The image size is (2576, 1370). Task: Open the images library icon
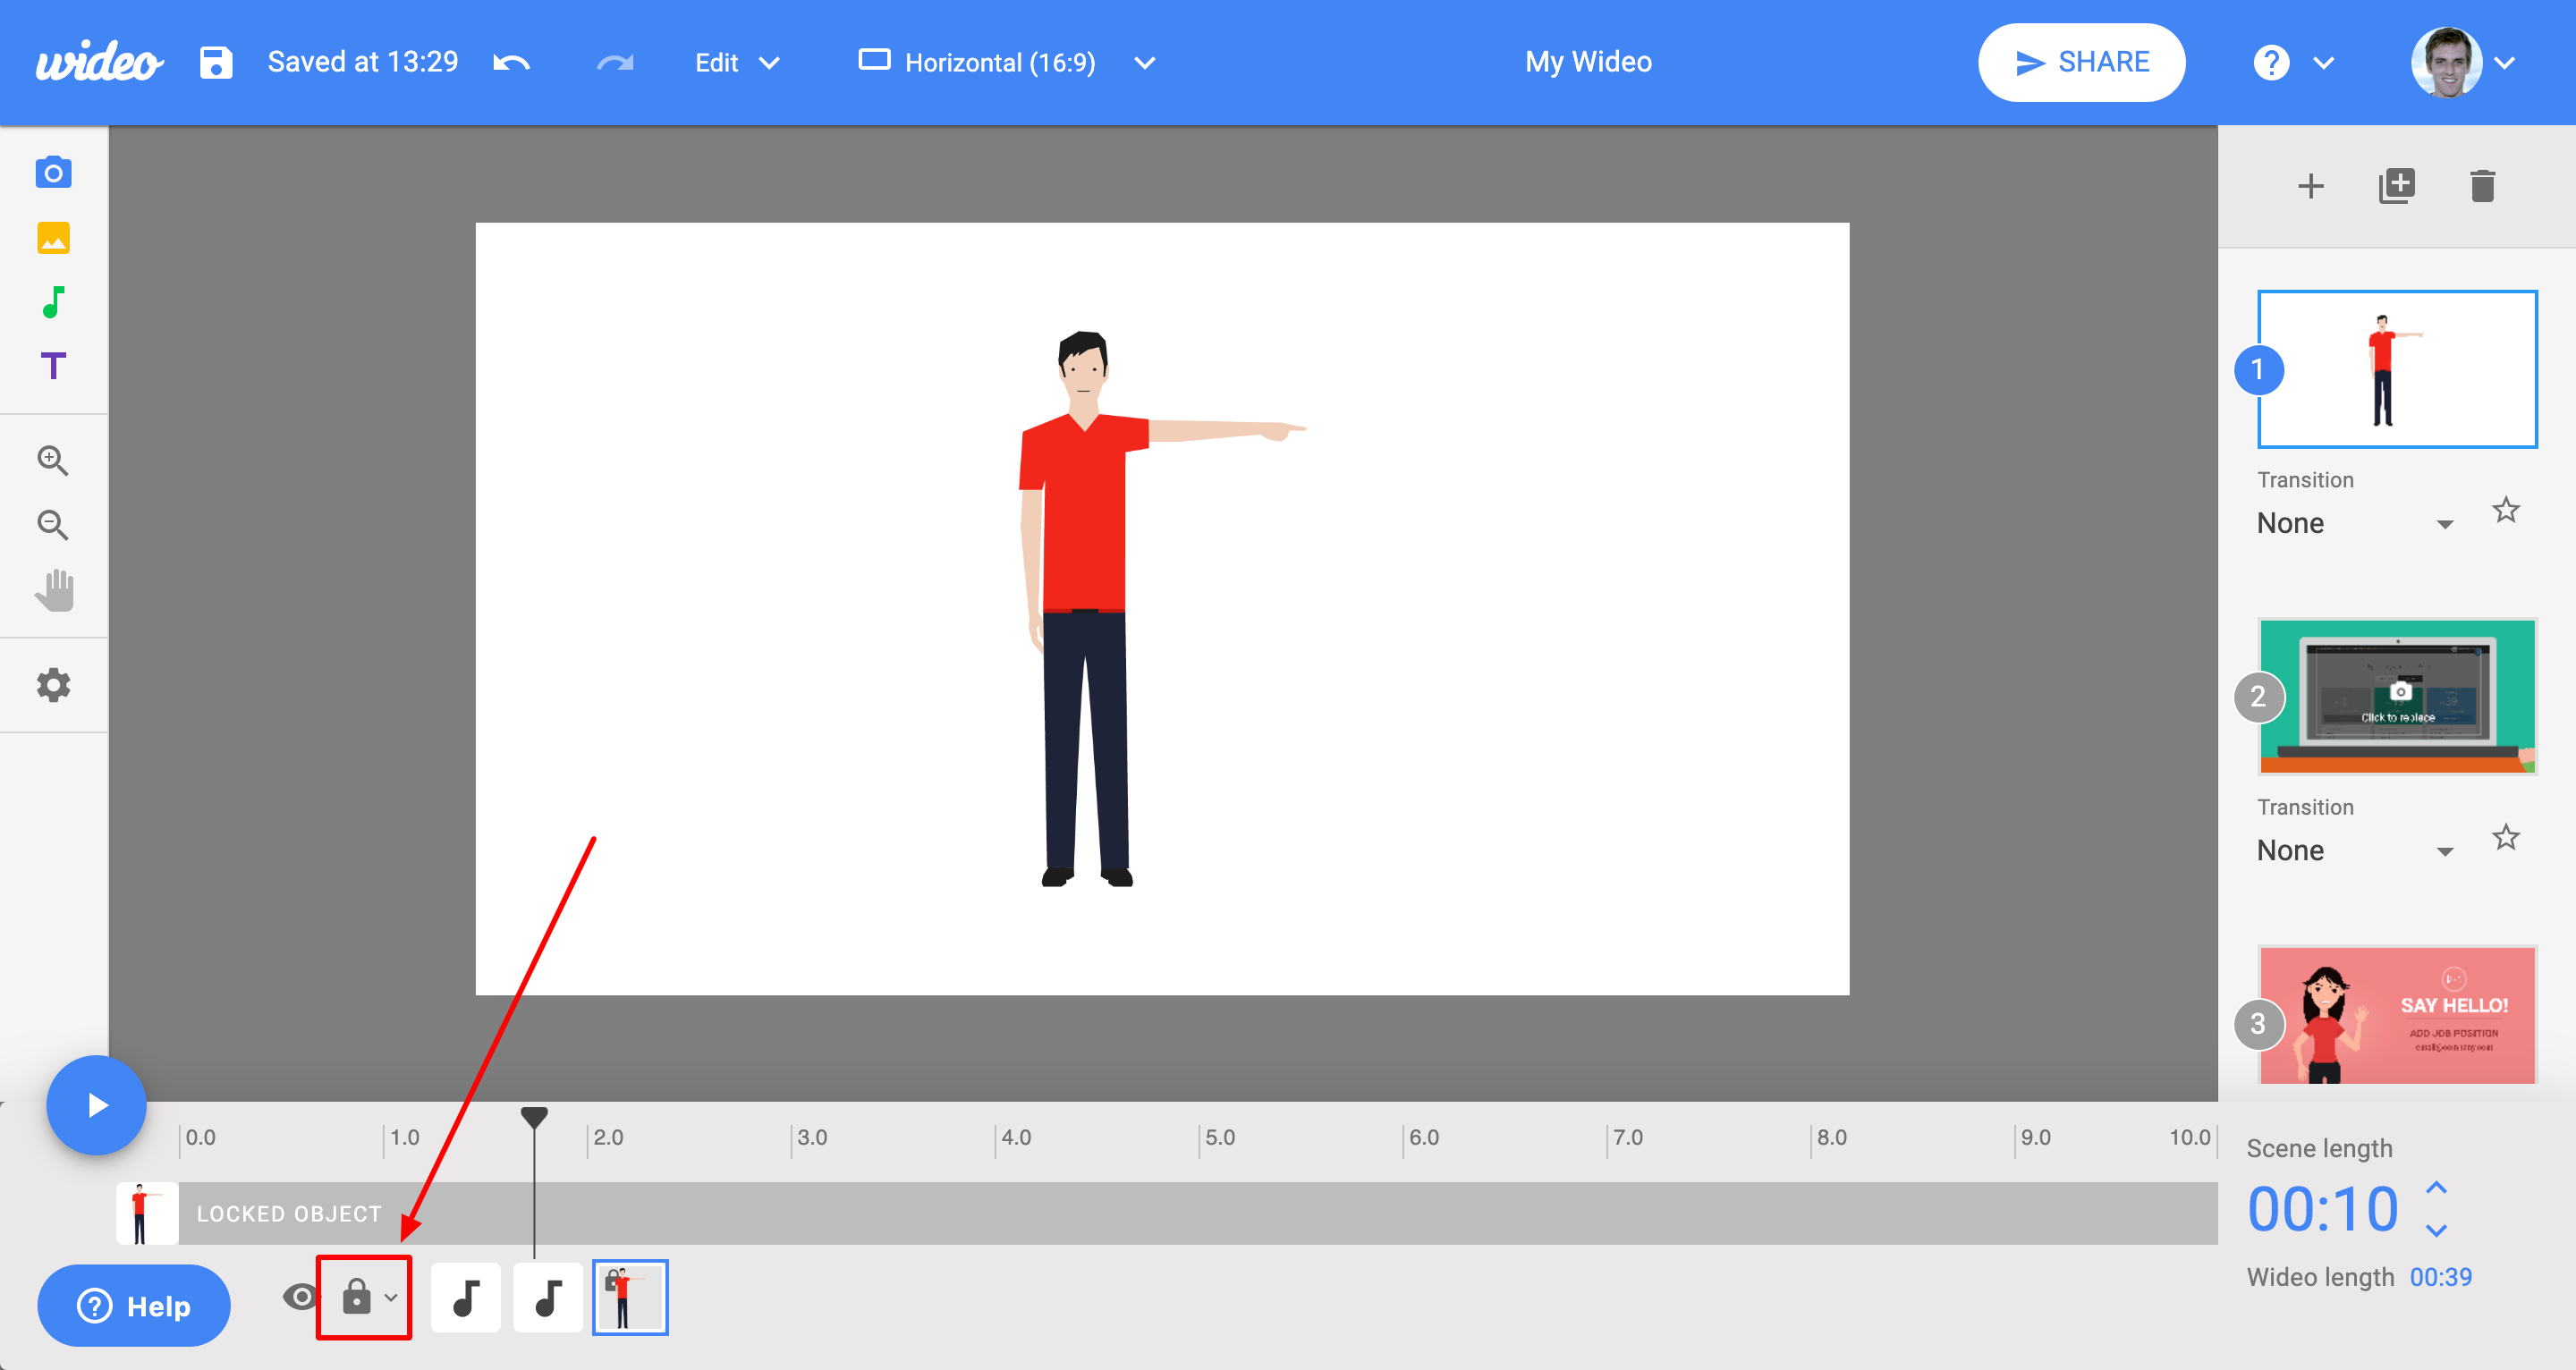pos(53,238)
